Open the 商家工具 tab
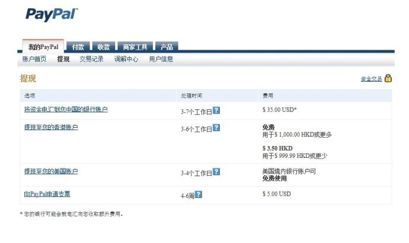Image resolution: width=409 pixels, height=243 pixels. 135,47
